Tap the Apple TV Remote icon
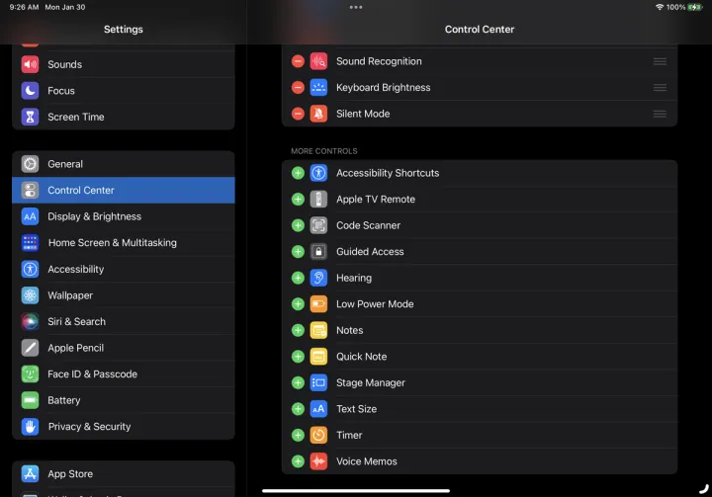The height and width of the screenshot is (497, 712). click(318, 200)
